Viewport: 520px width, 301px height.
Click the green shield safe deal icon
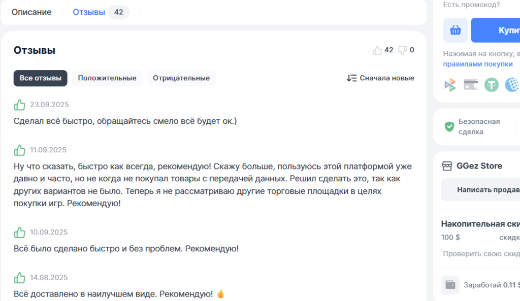point(449,127)
